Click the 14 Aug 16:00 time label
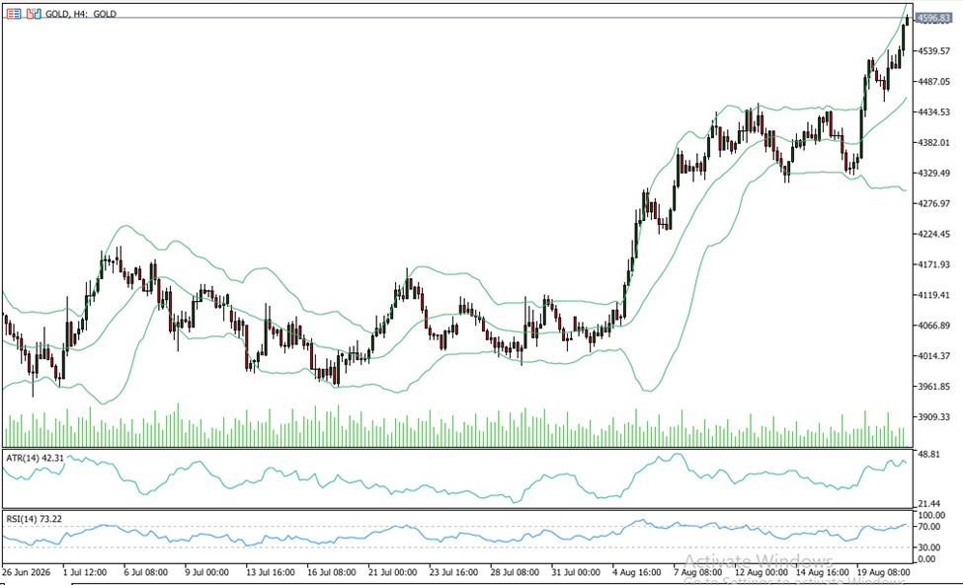Viewport: 963px width, 585px height. pos(821,572)
